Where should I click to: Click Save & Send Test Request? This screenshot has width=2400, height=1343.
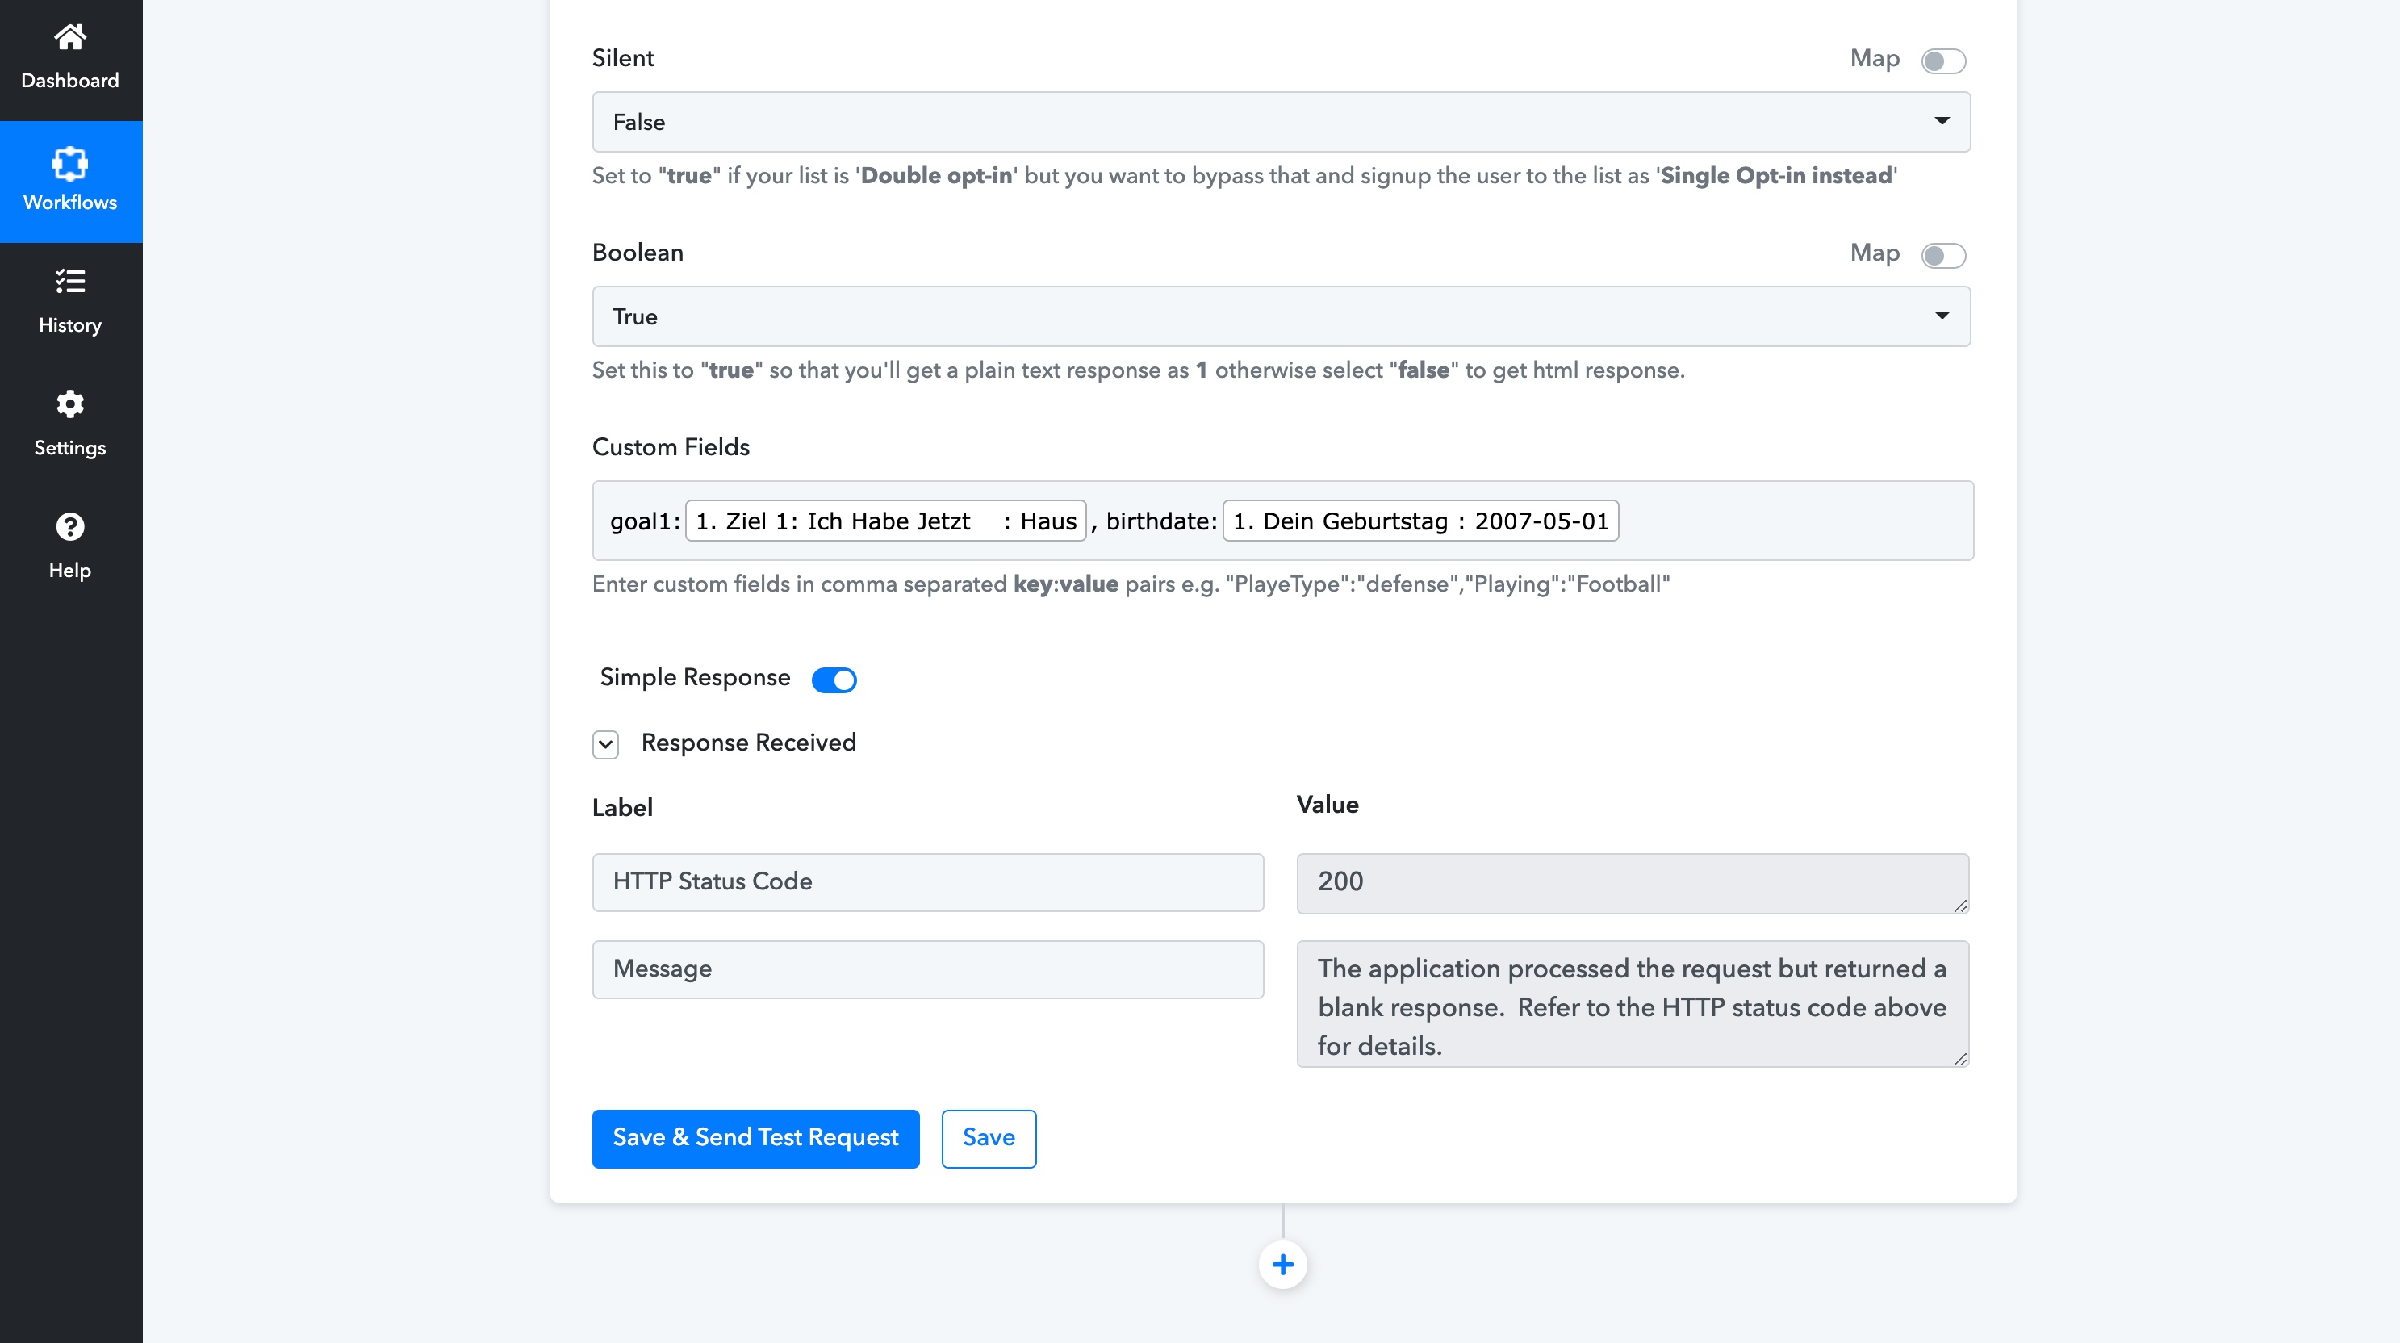point(755,1138)
